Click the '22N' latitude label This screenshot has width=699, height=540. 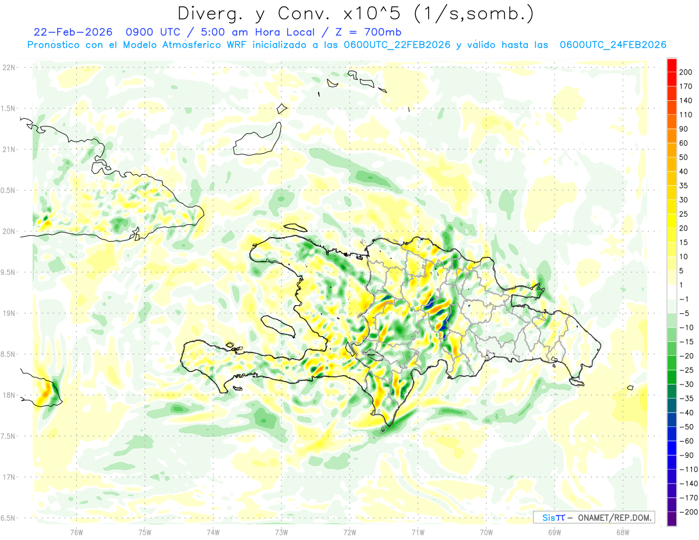coord(8,68)
